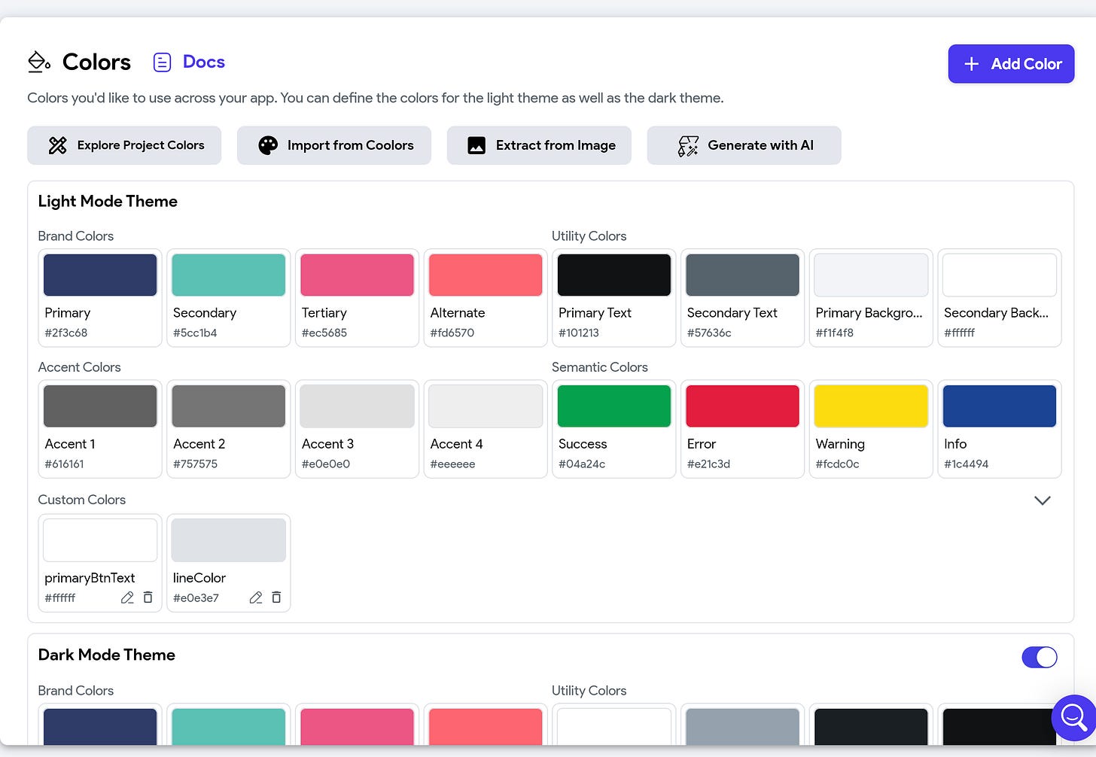The height and width of the screenshot is (757, 1096).
Task: Select the Alternate color swatch #fd6570
Action: pyautogui.click(x=486, y=275)
